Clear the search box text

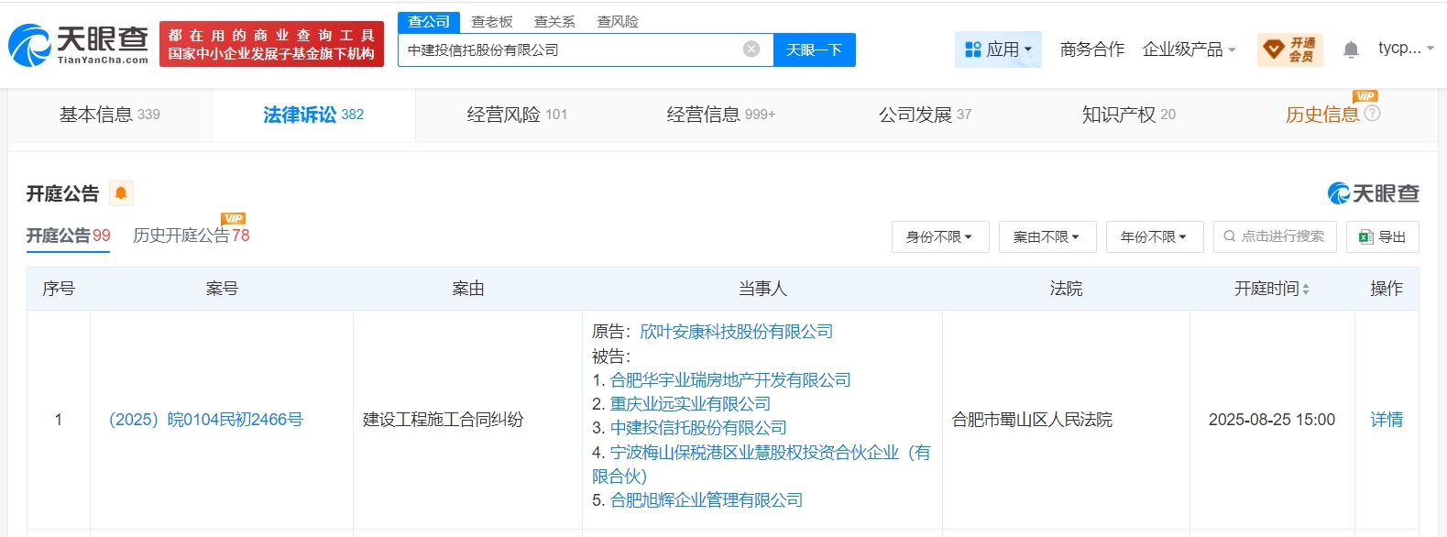click(751, 49)
